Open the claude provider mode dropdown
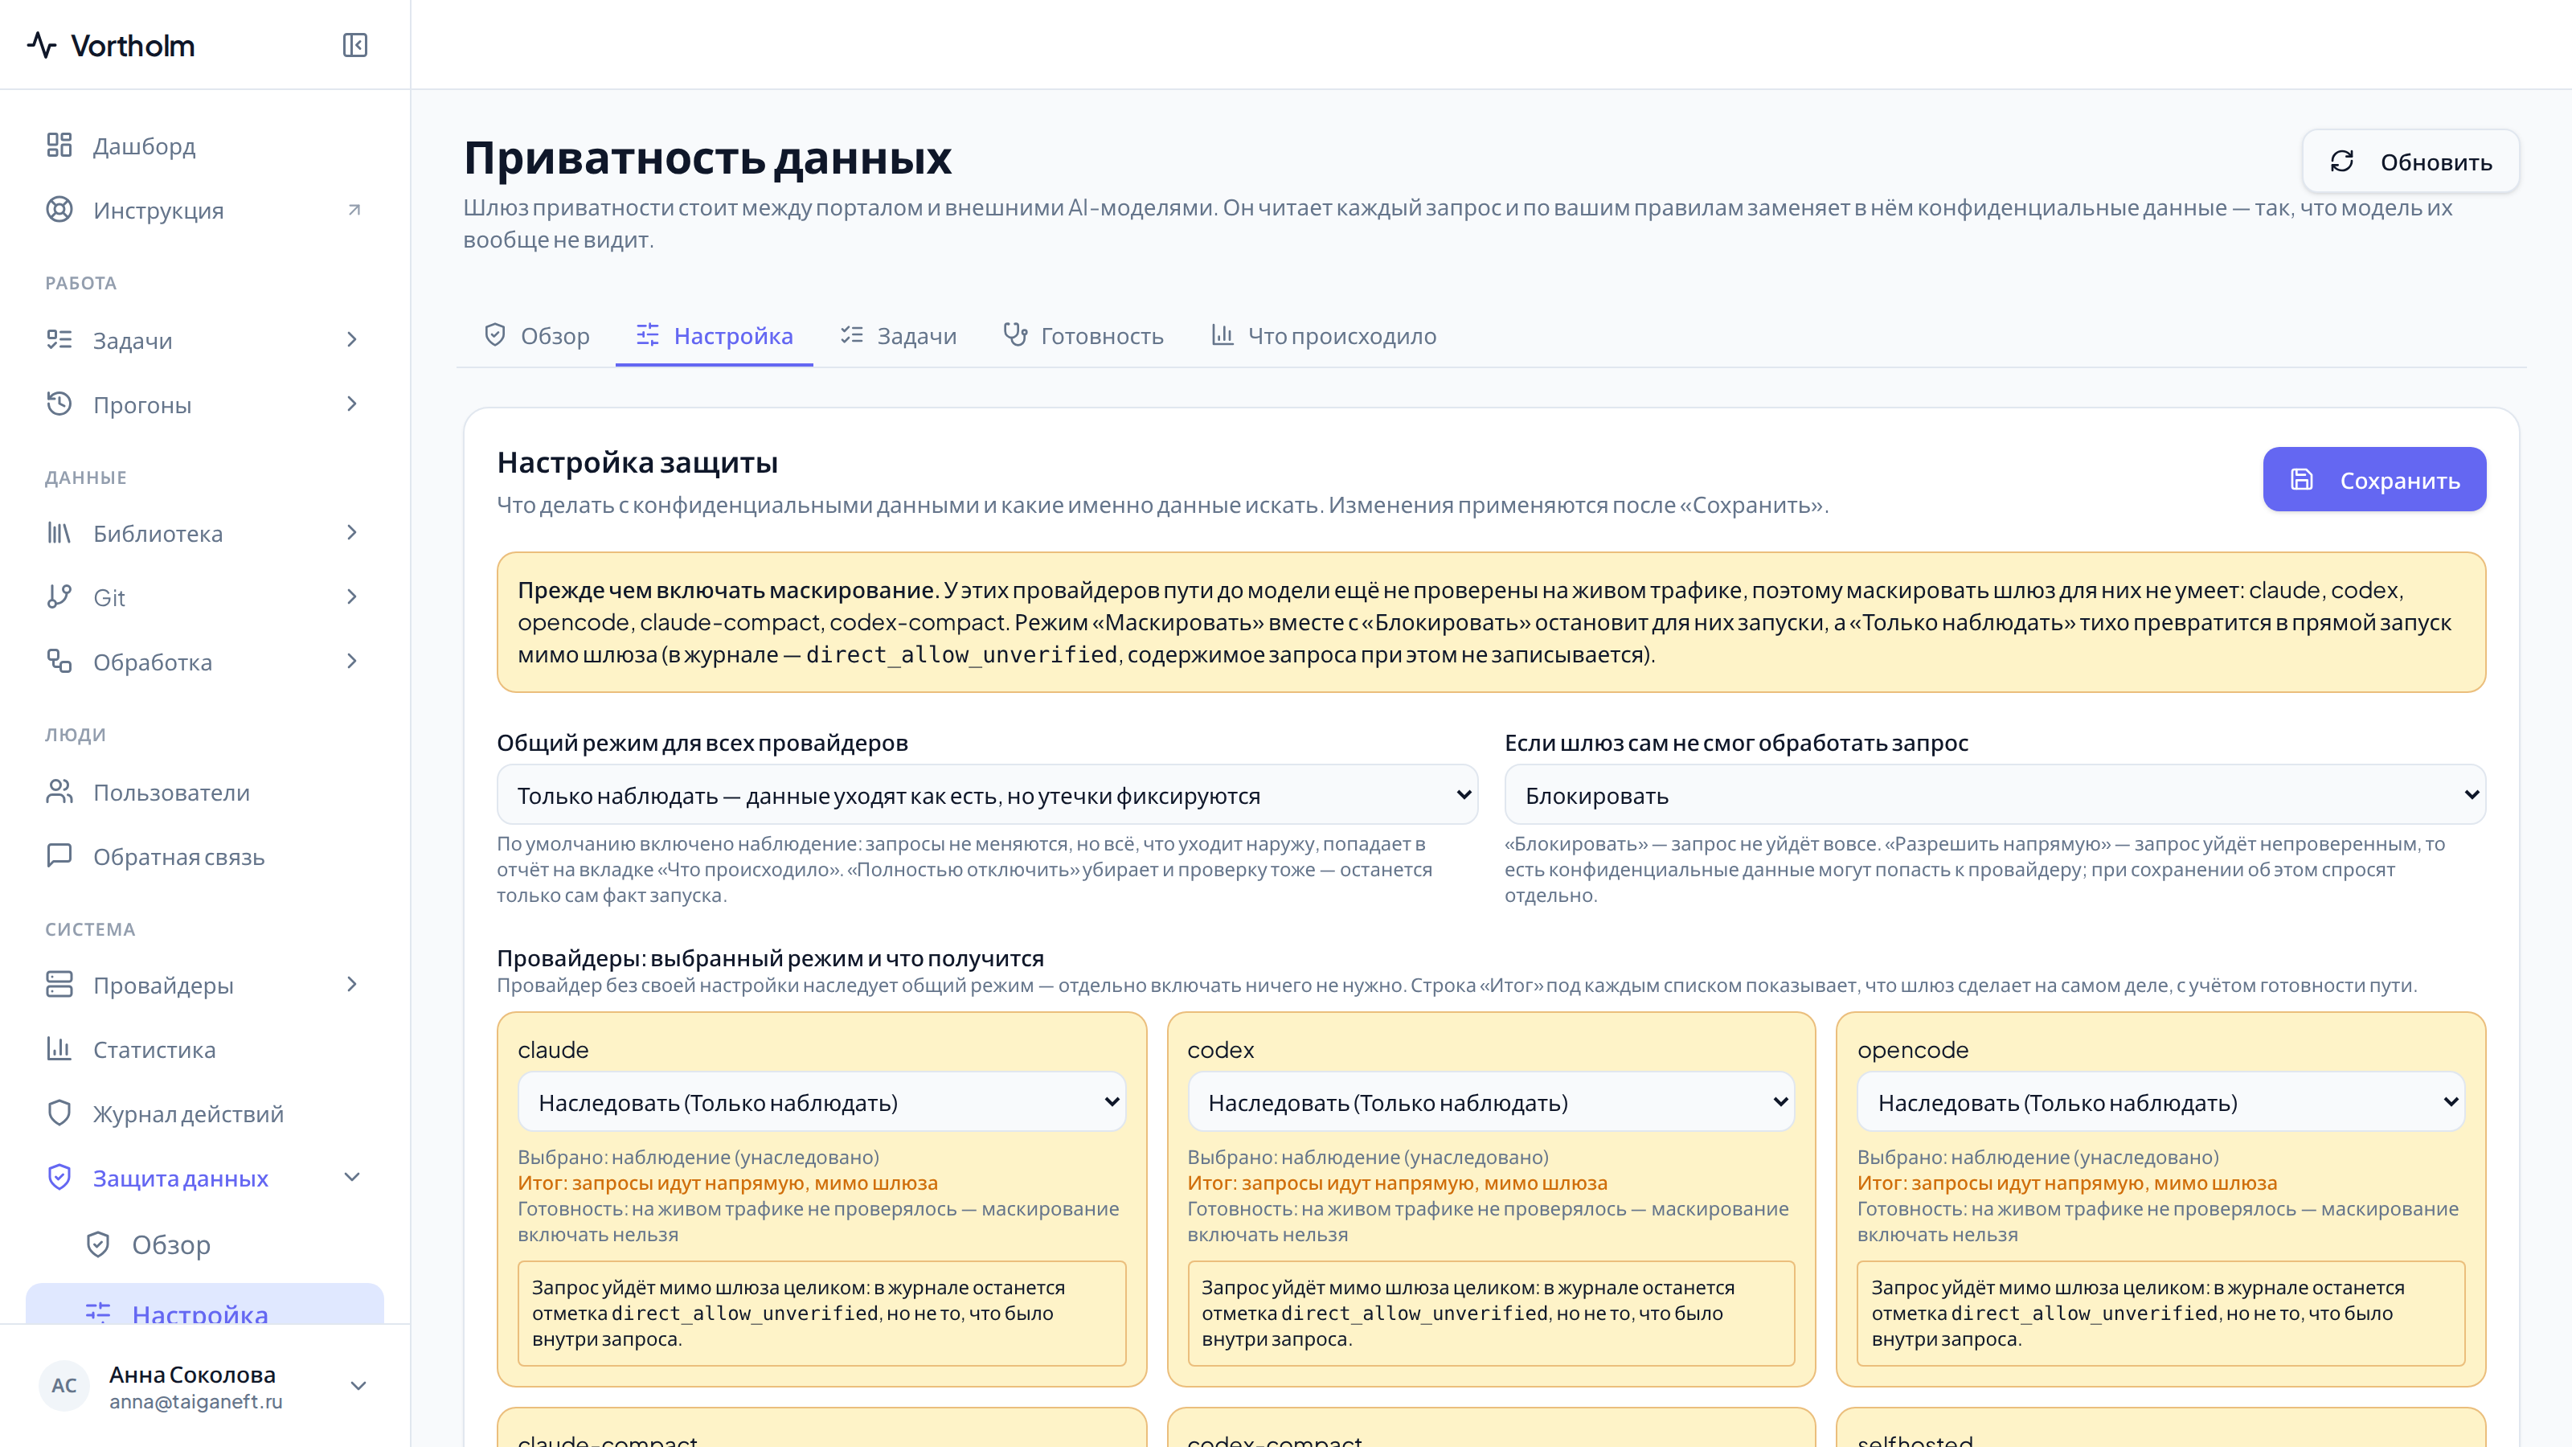 (x=821, y=1101)
